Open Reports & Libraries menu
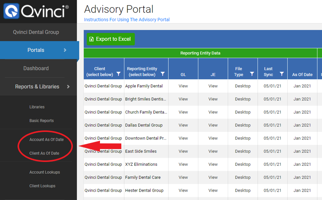The width and height of the screenshot is (322, 200). point(37,87)
